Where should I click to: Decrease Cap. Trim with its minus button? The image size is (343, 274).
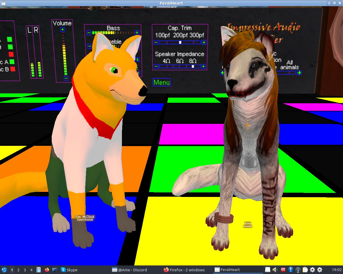(x=156, y=42)
